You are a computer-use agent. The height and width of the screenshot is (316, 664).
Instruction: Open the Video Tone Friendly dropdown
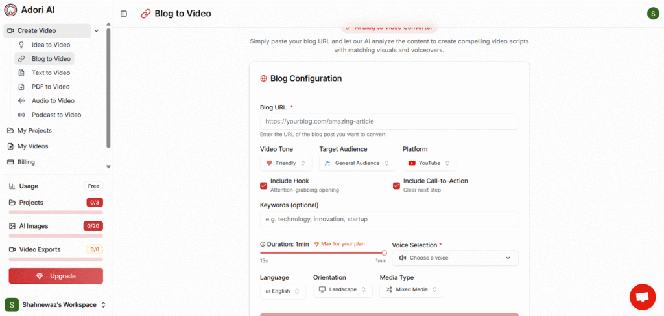coord(286,163)
